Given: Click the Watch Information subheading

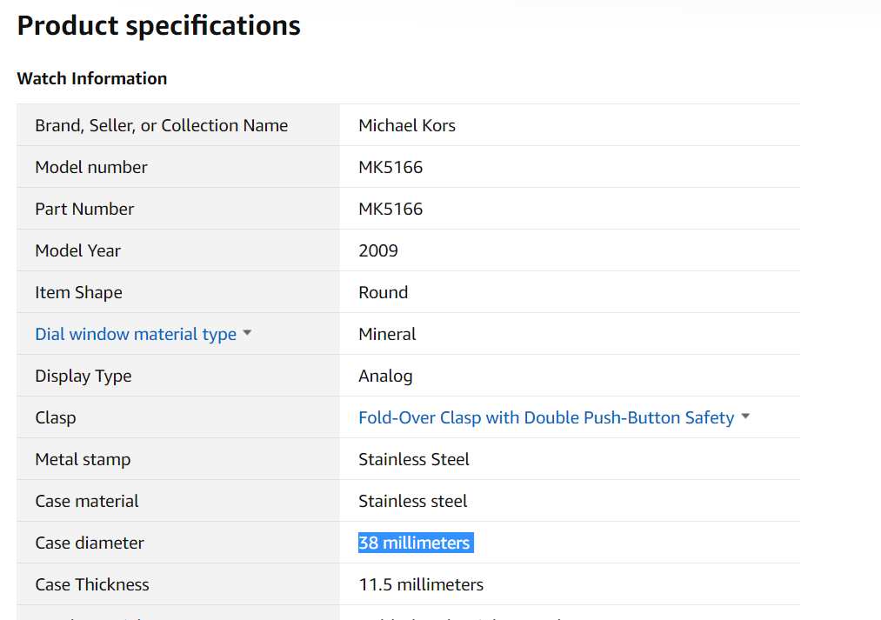Looking at the screenshot, I should (x=92, y=78).
